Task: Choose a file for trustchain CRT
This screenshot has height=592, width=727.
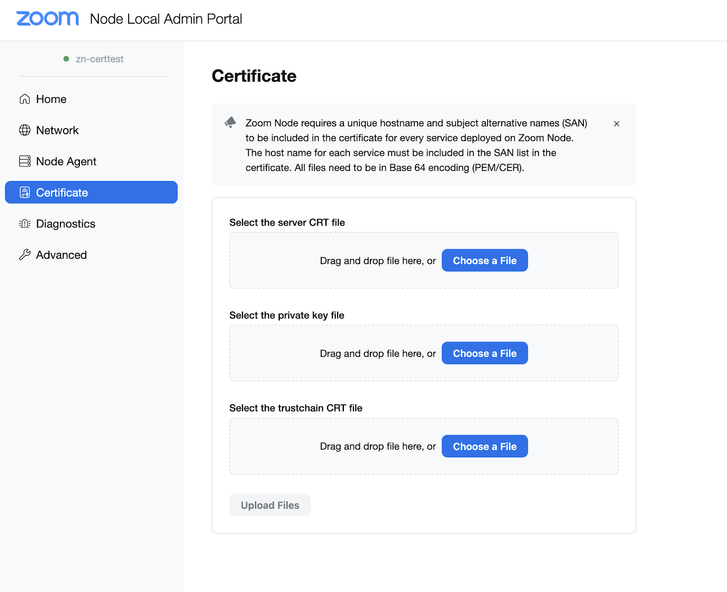Action: [x=484, y=447]
